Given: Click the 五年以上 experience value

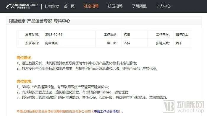Looking at the screenshot, I should (182, 35).
